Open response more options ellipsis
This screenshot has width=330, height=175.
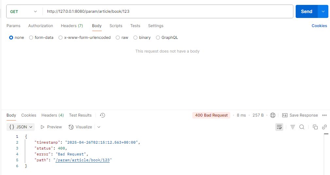(x=324, y=115)
